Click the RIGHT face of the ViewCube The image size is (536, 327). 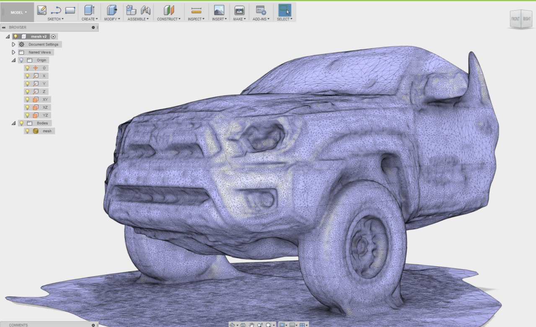tap(526, 19)
